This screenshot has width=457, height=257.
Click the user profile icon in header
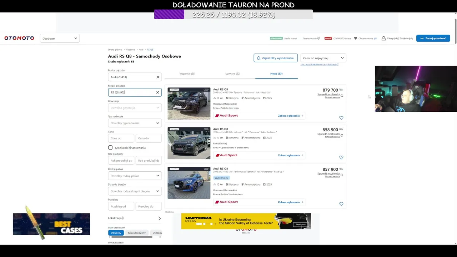[383, 38]
